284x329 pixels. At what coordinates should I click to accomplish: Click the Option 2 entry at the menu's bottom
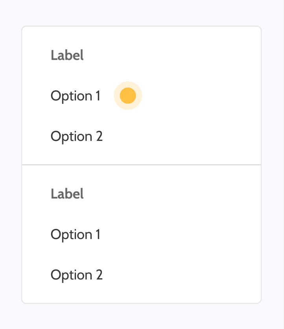tap(77, 275)
